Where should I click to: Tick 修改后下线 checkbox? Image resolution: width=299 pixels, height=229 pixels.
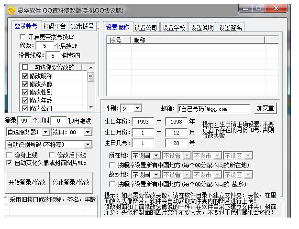click(52, 155)
